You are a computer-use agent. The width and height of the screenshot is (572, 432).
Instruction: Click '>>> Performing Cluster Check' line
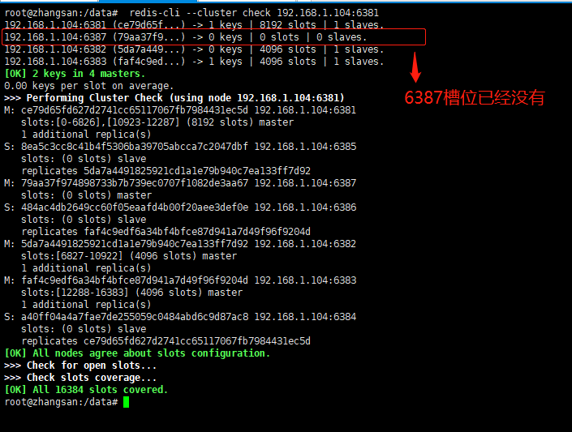click(174, 98)
